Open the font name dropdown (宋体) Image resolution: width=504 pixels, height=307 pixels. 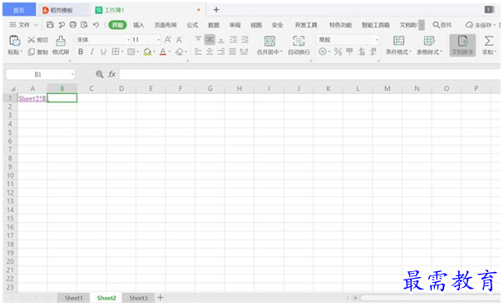[x=129, y=40]
